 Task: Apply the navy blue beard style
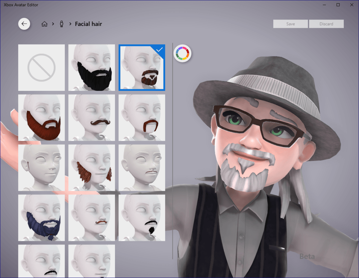pos(41,218)
